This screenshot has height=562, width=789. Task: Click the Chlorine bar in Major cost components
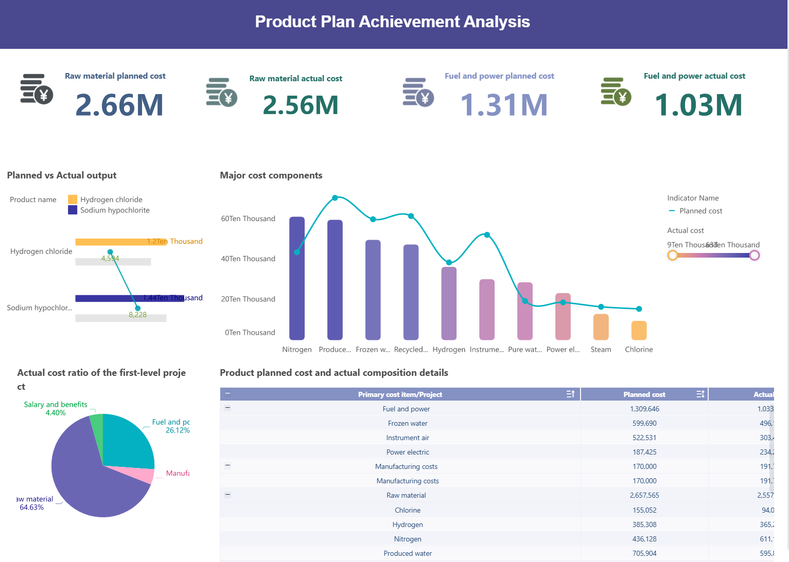click(639, 329)
